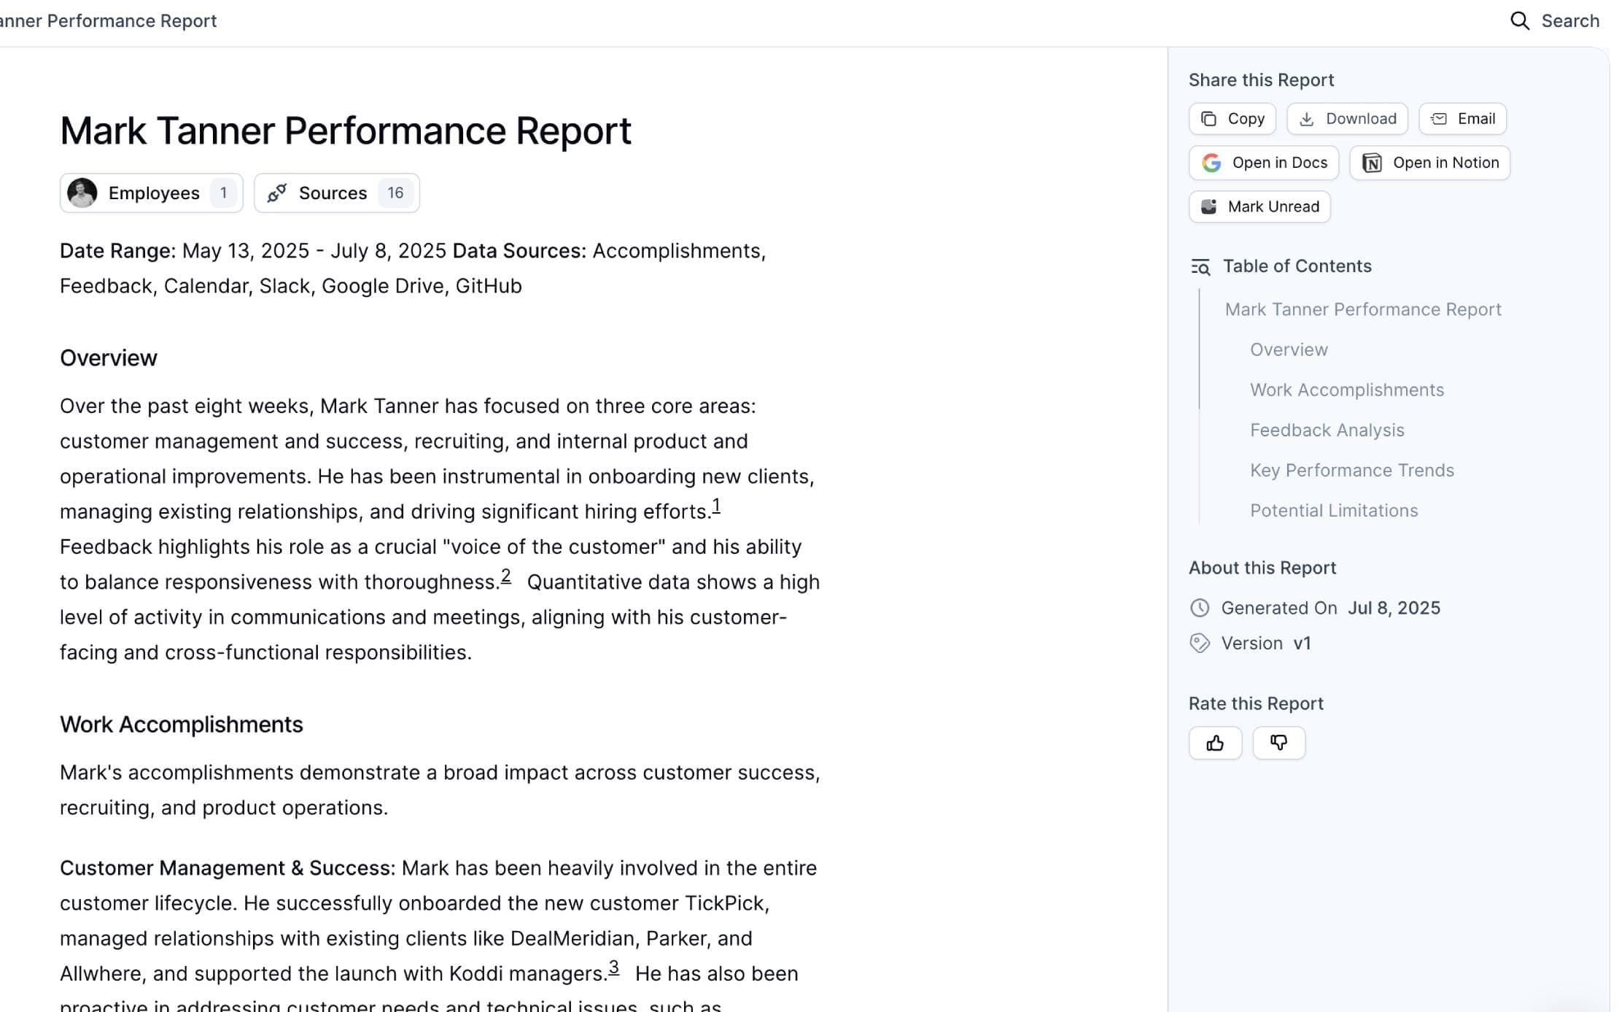Go to Work Accomplishments section link
The image size is (1619, 1012).
coord(1346,390)
